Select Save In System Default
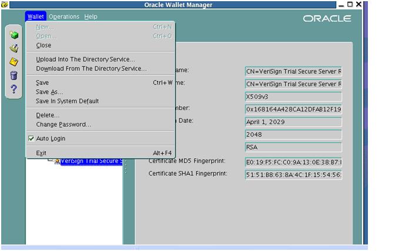This screenshot has height=251, width=402. pos(67,101)
